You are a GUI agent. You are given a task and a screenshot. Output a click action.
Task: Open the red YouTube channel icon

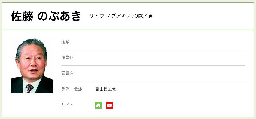point(109,105)
